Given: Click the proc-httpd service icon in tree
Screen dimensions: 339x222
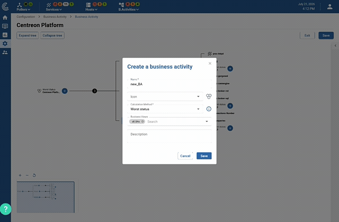Looking at the screenshot, I should (210, 54).
